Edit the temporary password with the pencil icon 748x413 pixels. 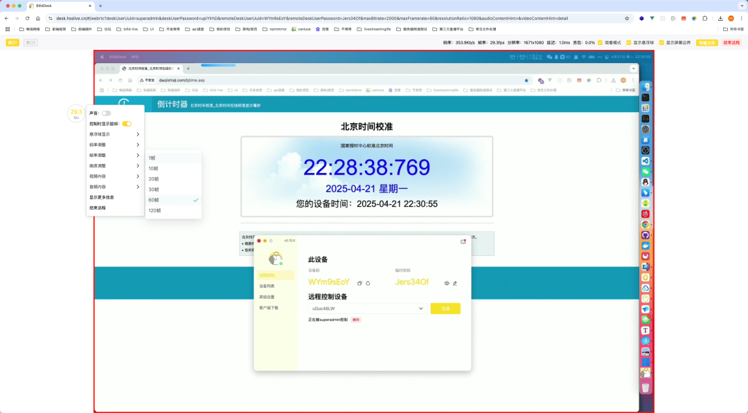pyautogui.click(x=455, y=283)
